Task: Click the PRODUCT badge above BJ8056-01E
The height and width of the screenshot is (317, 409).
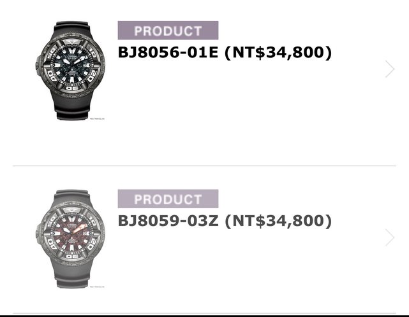Action: point(168,31)
